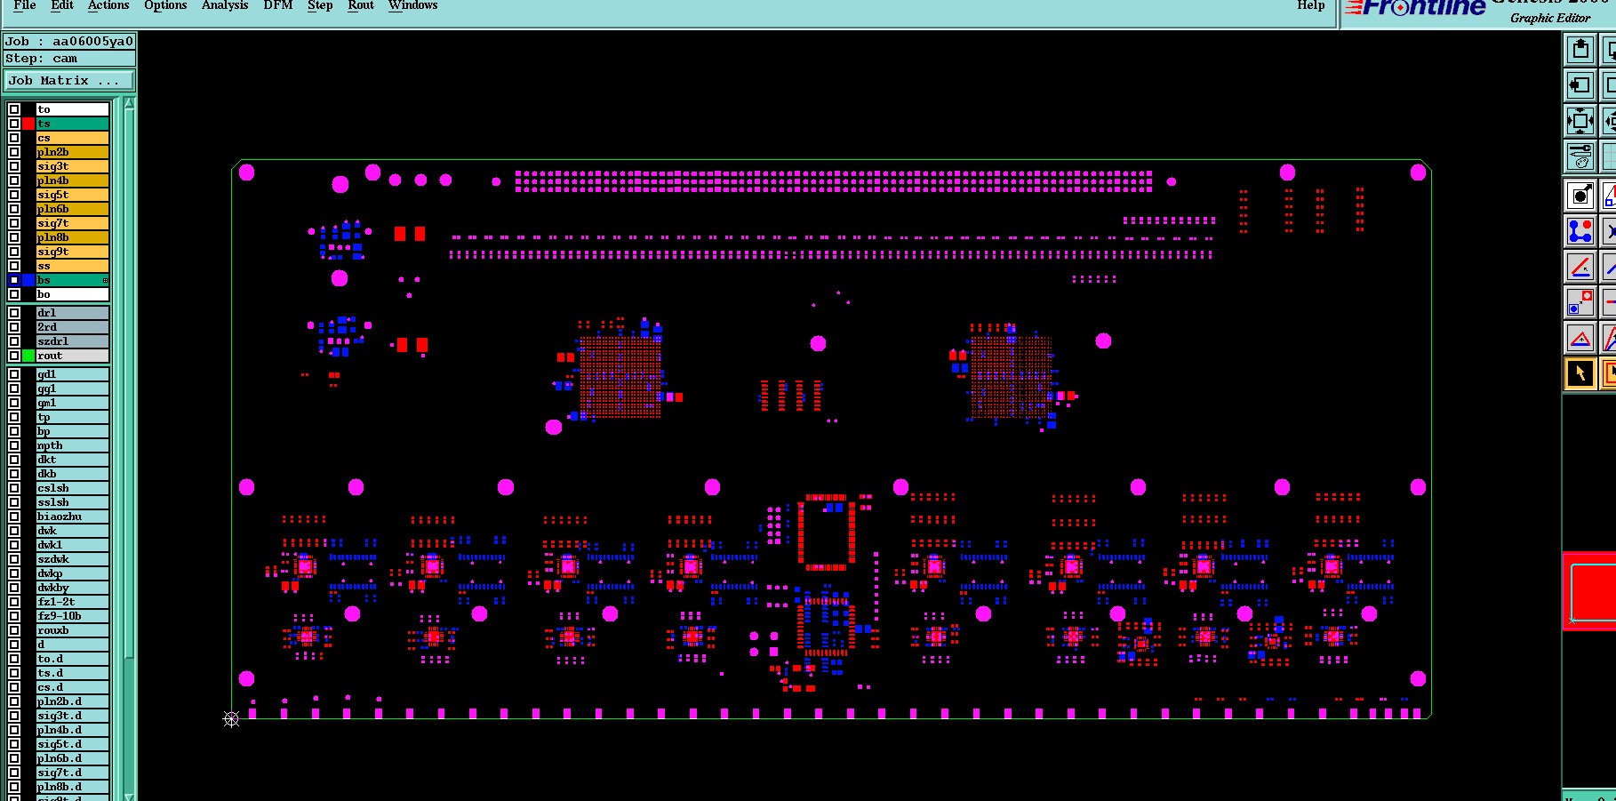Screen dimensions: 1616x801
Task: Select the 'szdrl' layer name
Action: (x=72, y=341)
